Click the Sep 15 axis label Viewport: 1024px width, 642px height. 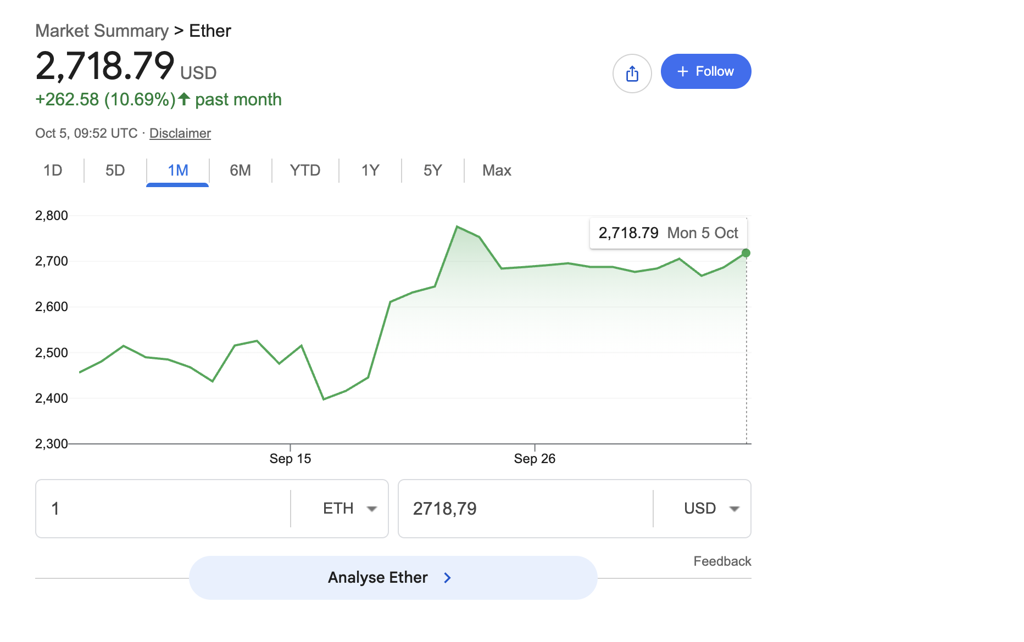click(290, 459)
